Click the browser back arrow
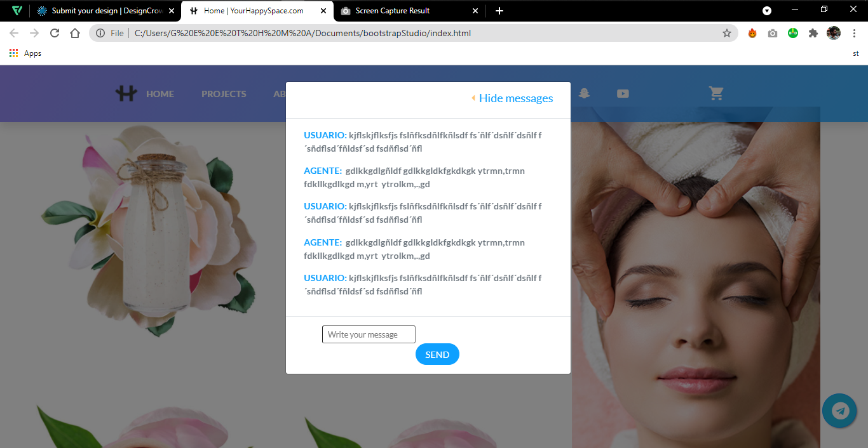Viewport: 868px width, 448px height. click(14, 33)
